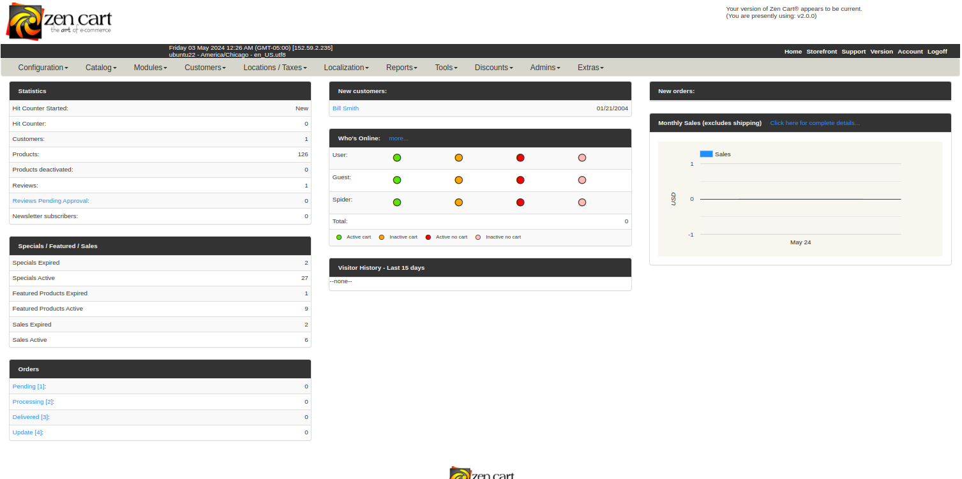
Task: Click pink Inactive no cart icon in User row
Action: click(x=582, y=158)
